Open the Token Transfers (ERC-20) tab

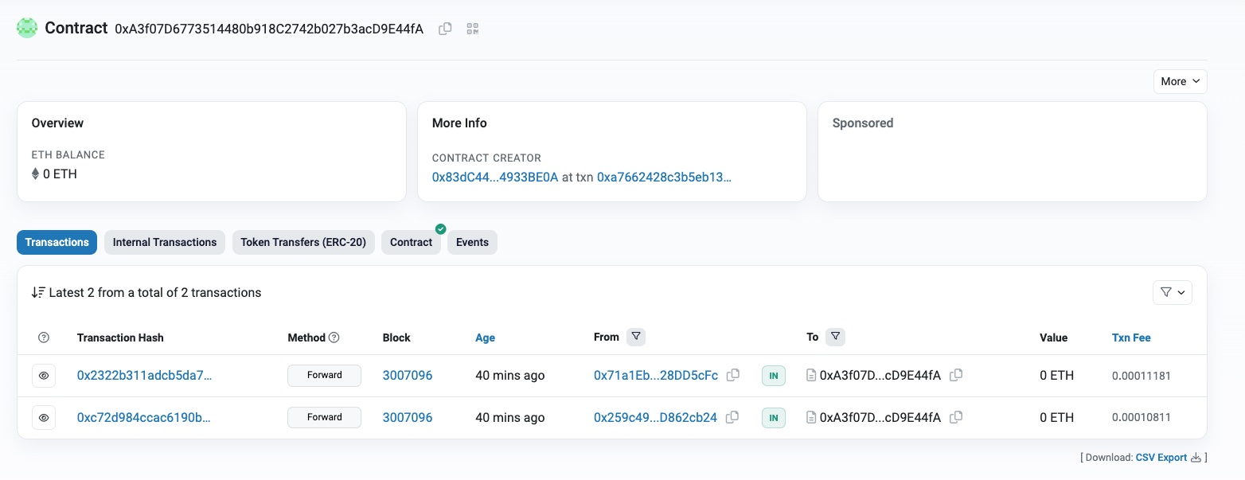click(303, 242)
